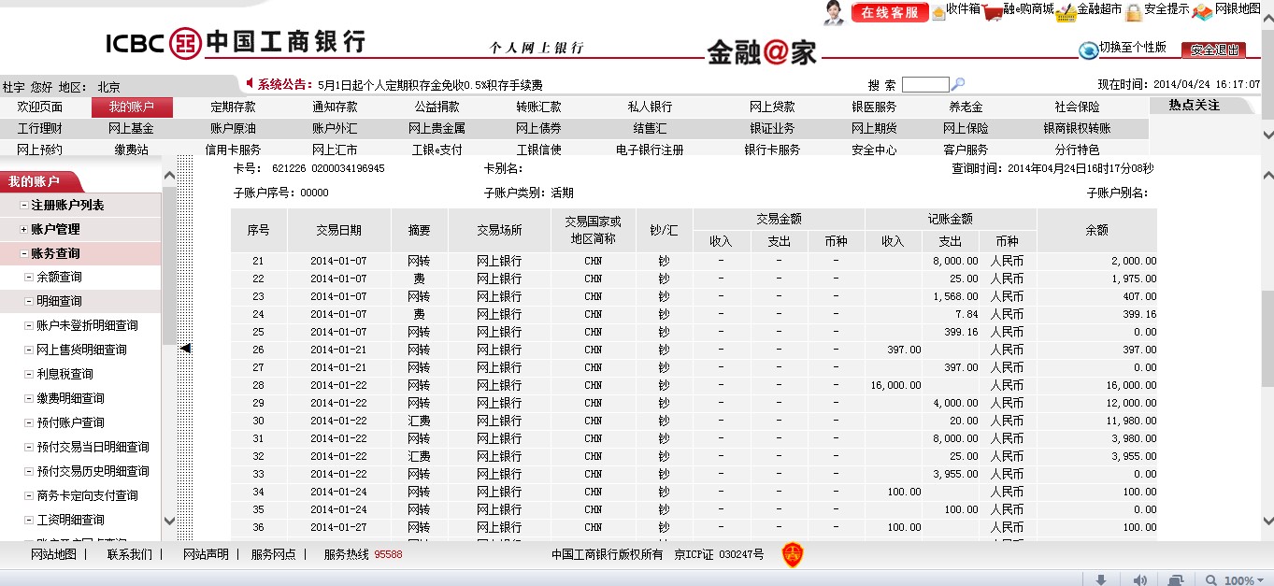Screen dimensions: 1274x586
Task: Open the 信用卡服务 menu item
Action: (x=233, y=150)
